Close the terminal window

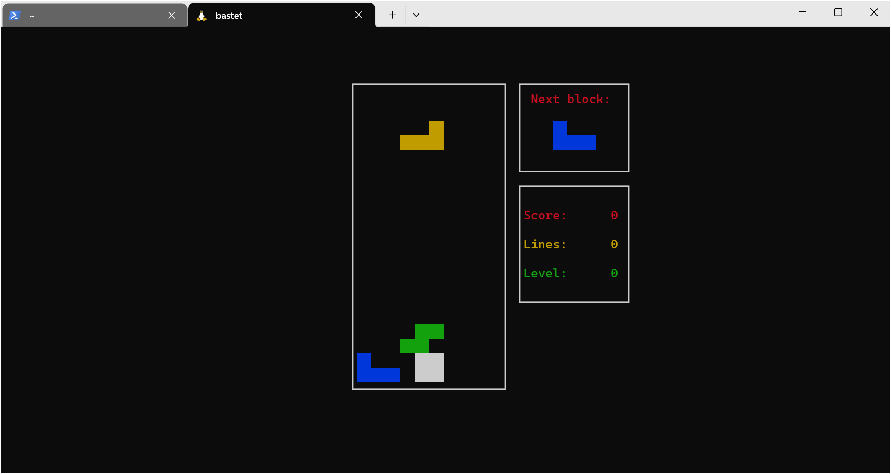click(x=874, y=12)
